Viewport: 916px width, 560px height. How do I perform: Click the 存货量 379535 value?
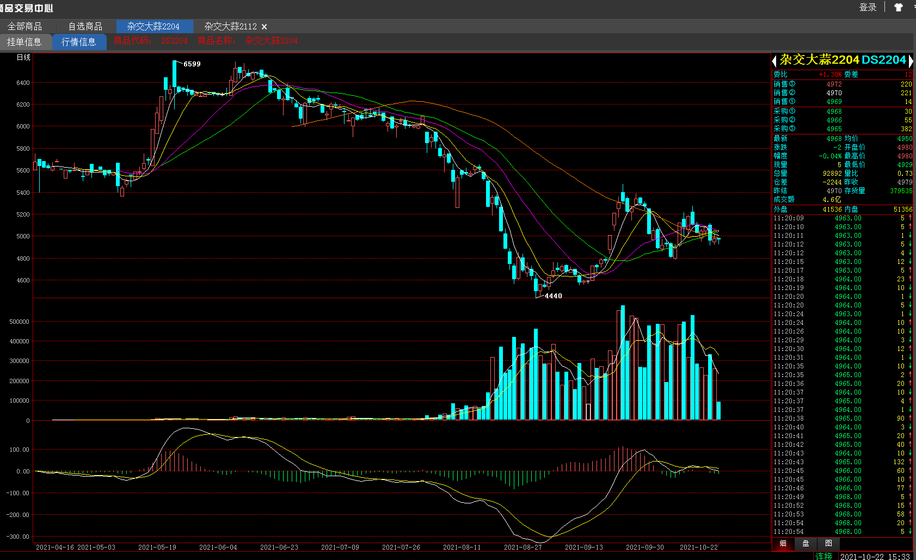click(x=901, y=191)
